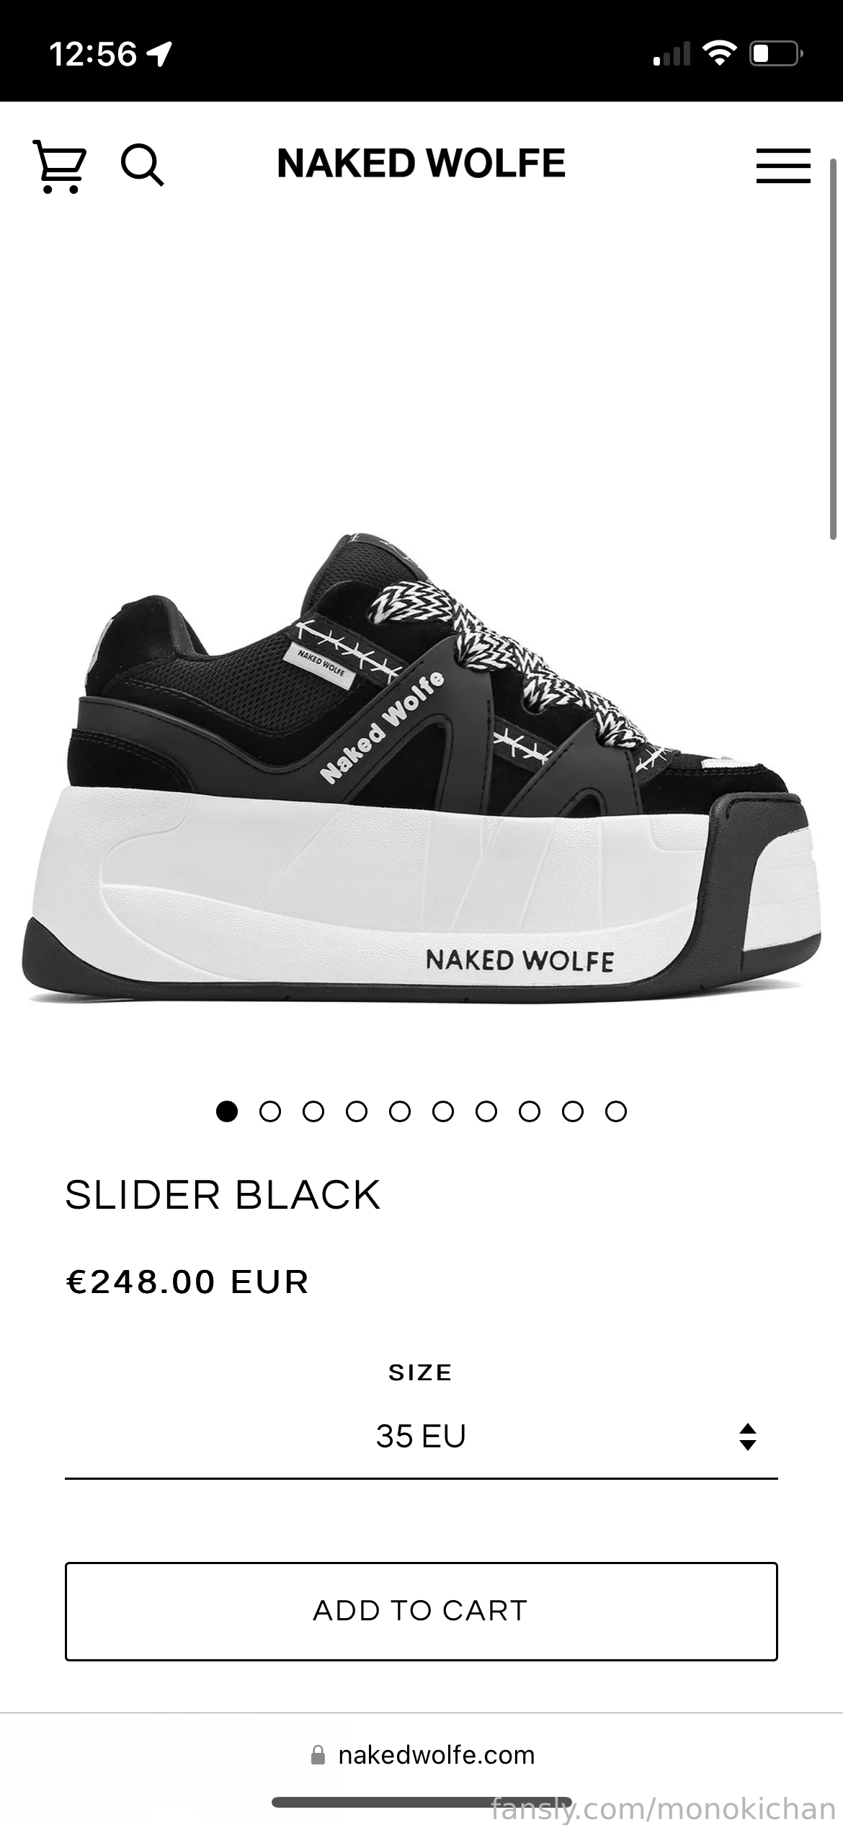Tap the Wi-Fi status icon

pos(718,53)
